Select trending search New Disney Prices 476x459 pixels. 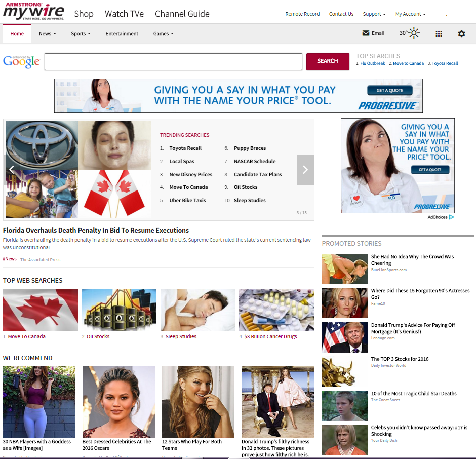pos(190,174)
